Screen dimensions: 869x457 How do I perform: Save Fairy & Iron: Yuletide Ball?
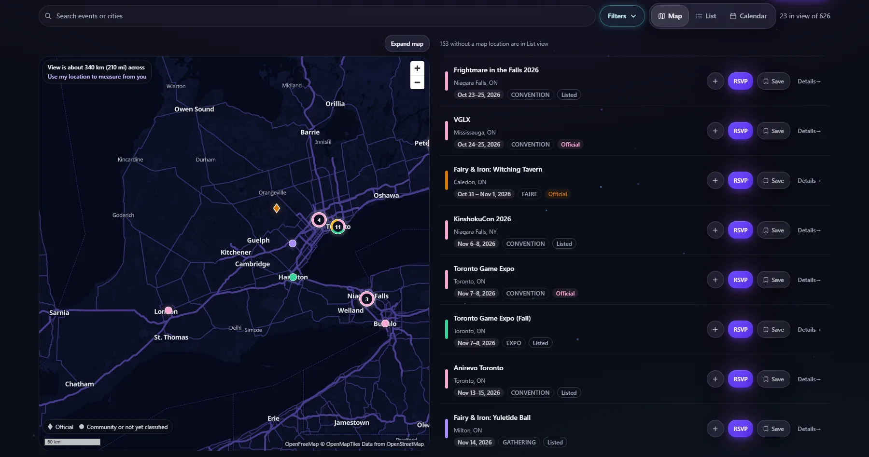[773, 429]
